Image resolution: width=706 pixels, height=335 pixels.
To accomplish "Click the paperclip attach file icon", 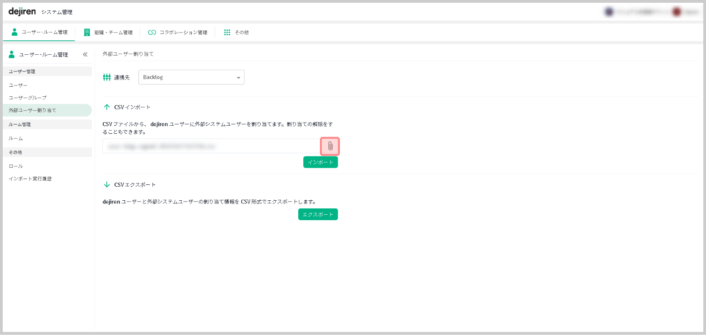I will click(x=330, y=146).
